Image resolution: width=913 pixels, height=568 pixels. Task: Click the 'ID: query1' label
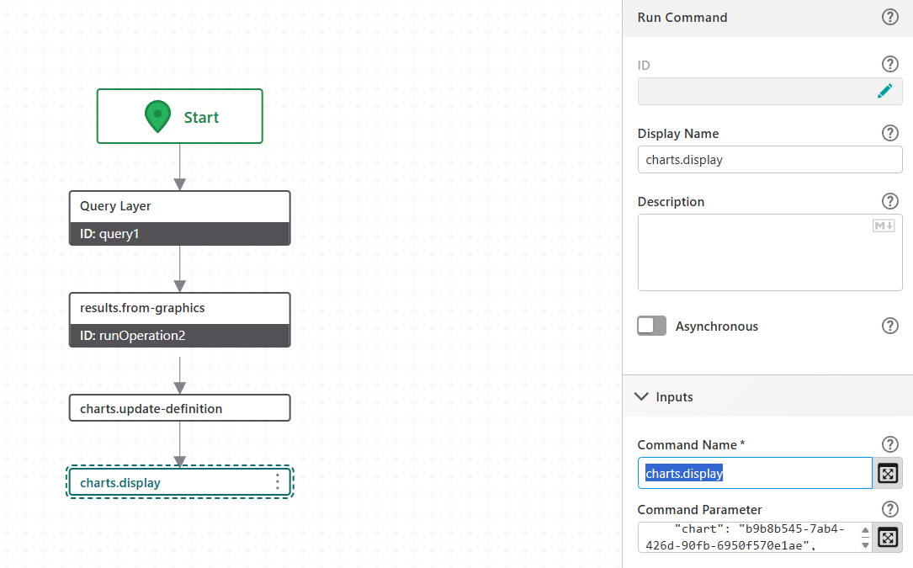109,234
